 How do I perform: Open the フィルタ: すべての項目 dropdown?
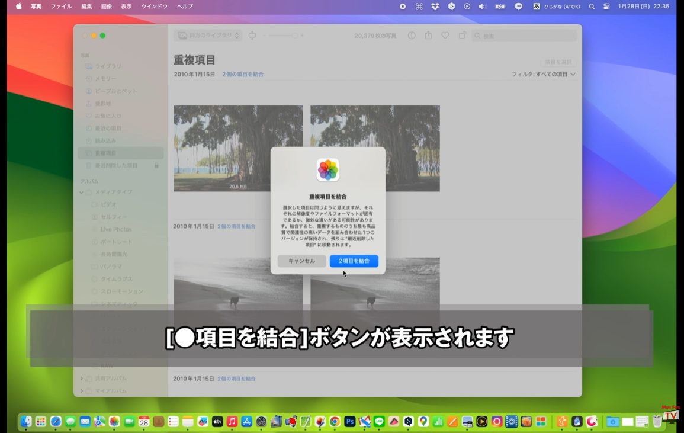pyautogui.click(x=544, y=74)
